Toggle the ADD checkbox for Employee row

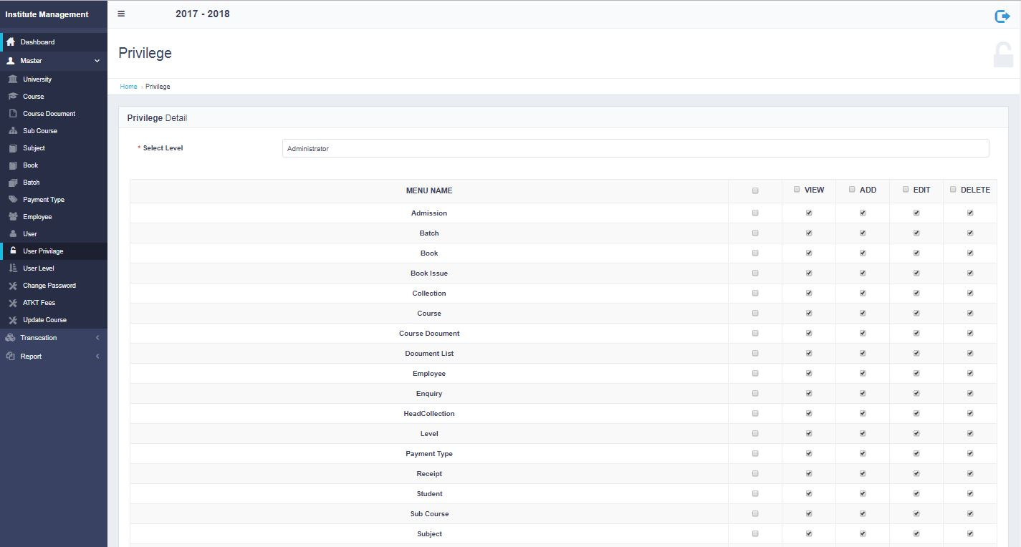point(863,373)
